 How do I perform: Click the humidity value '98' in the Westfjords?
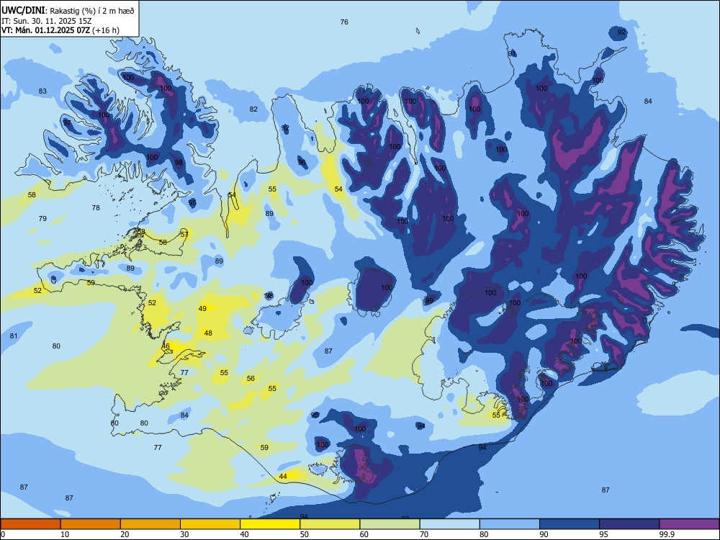[x=179, y=163]
